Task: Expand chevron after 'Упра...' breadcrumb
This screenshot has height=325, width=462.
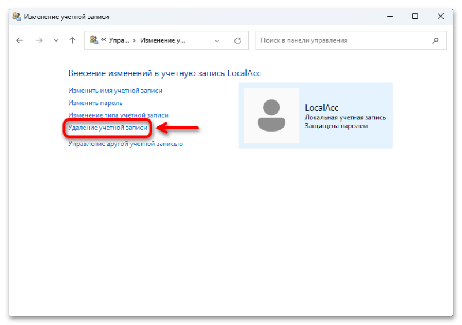Action: click(135, 40)
